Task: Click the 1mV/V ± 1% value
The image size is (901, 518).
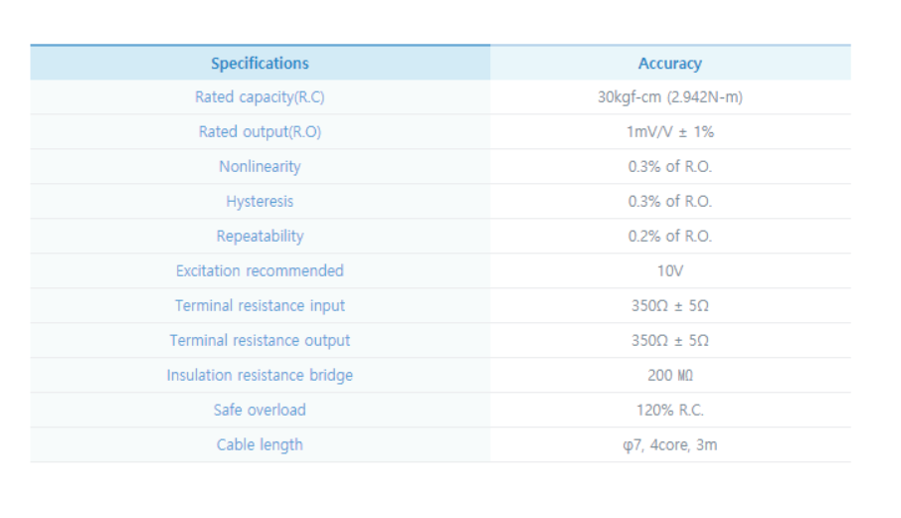Action: click(669, 132)
